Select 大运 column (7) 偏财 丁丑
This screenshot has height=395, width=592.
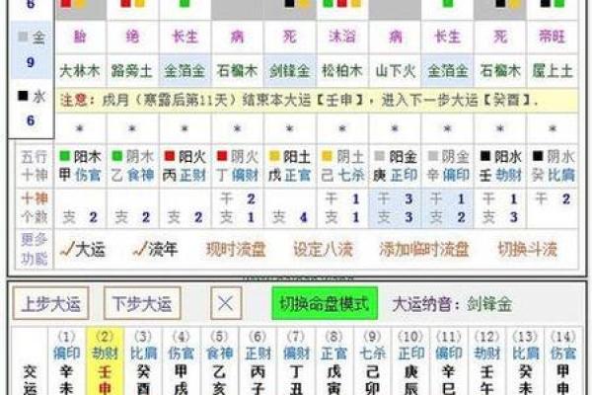(x=296, y=362)
